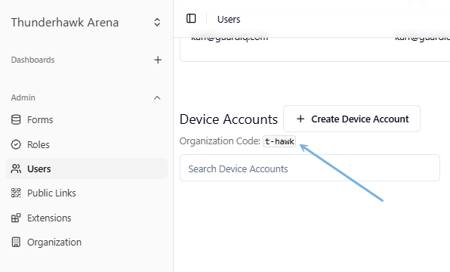Open Organization in the sidebar
This screenshot has height=272, width=450.
coord(86,242)
